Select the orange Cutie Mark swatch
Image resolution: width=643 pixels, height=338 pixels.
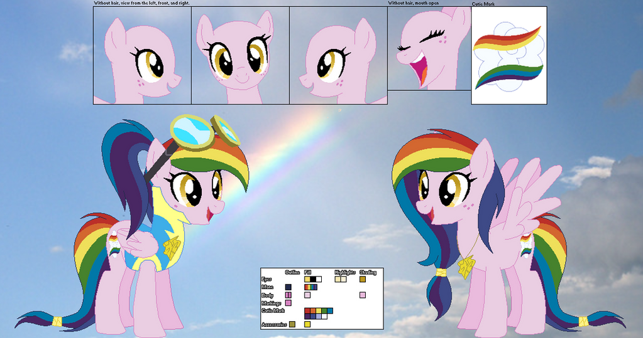[x=313, y=311]
